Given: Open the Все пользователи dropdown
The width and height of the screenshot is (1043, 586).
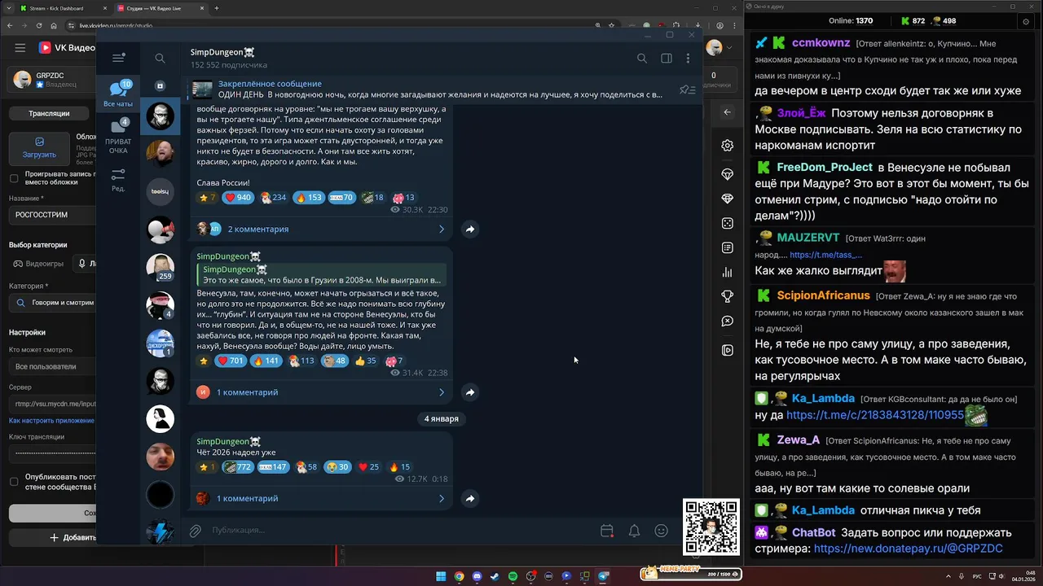Looking at the screenshot, I should (x=53, y=366).
